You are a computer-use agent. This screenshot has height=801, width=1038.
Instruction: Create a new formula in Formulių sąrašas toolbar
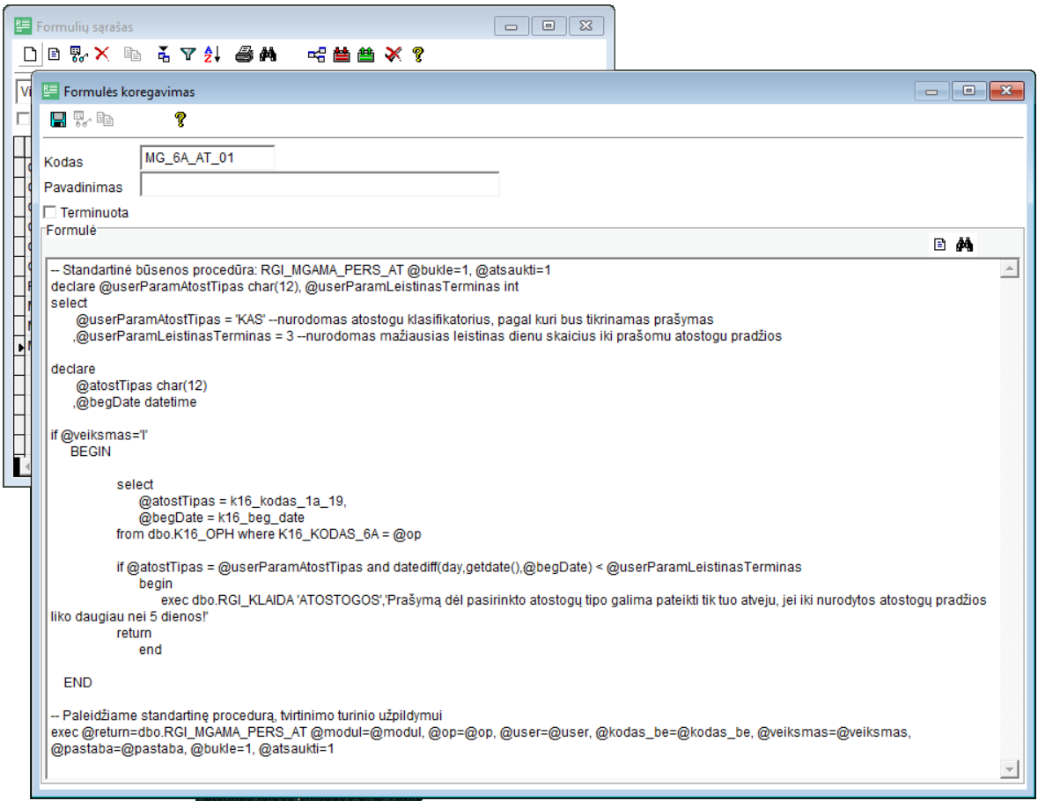[29, 55]
